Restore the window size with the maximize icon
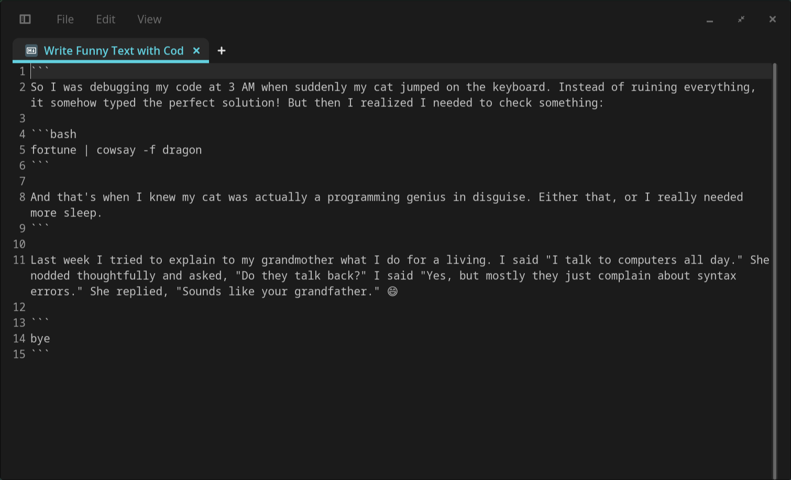 click(x=741, y=19)
